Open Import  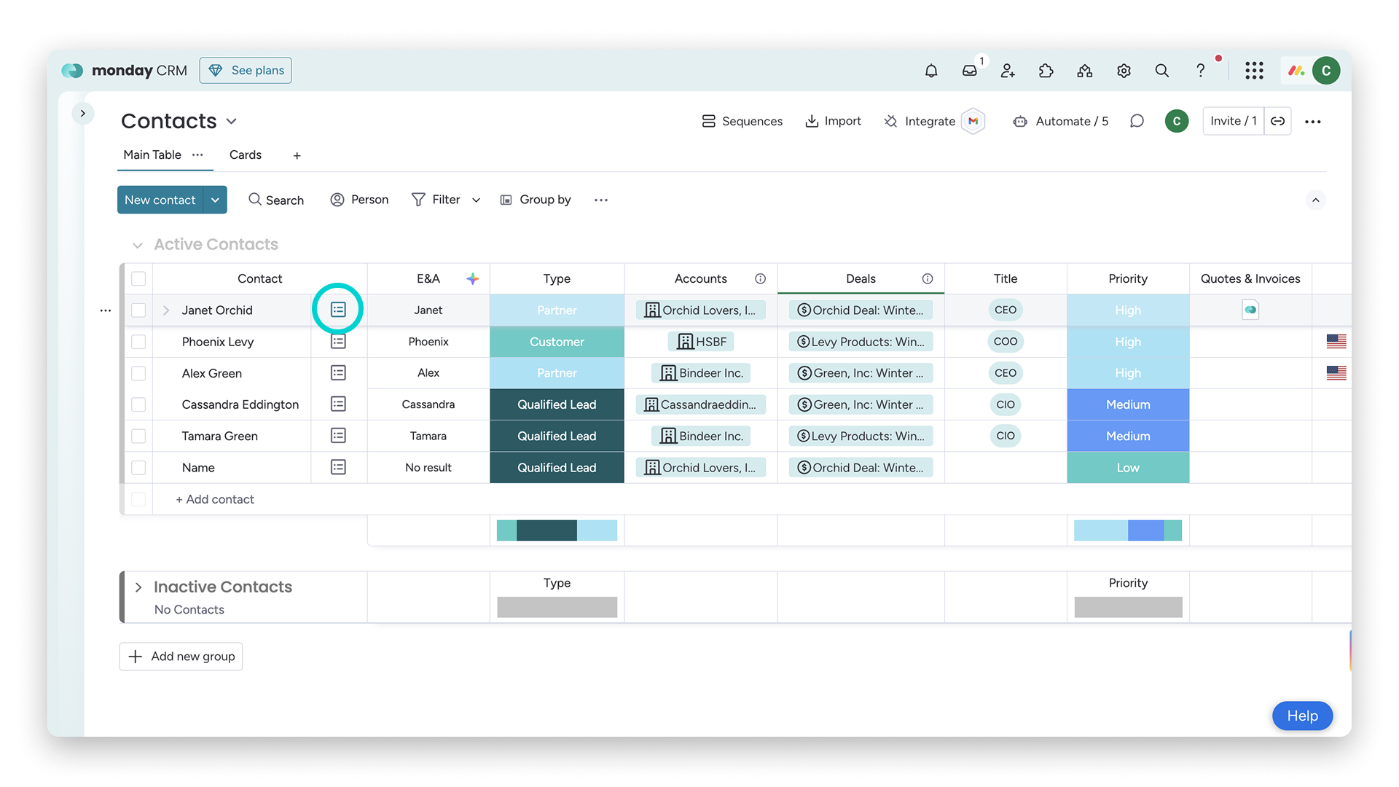point(833,121)
